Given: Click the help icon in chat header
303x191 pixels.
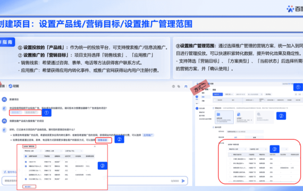Looking at the screenshot, I should point(173,86).
